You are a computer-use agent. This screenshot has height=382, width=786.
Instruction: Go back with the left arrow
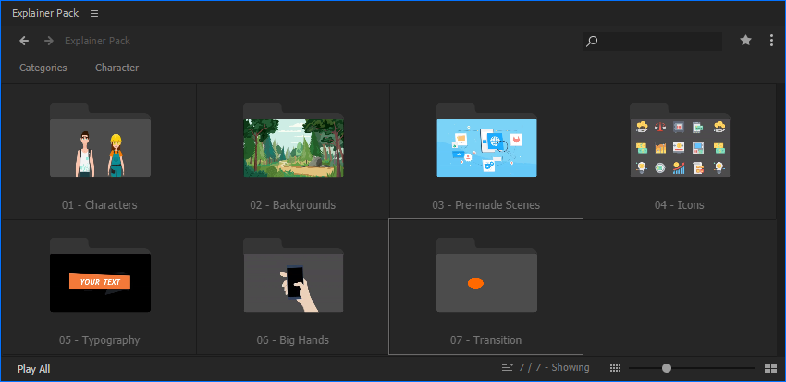(x=24, y=41)
